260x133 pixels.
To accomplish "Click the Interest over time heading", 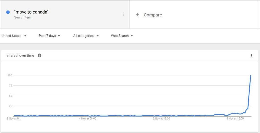I will (20, 56).
